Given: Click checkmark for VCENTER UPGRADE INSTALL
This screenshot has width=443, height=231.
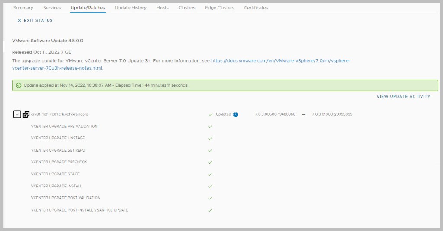Looking at the screenshot, I should click(210, 186).
